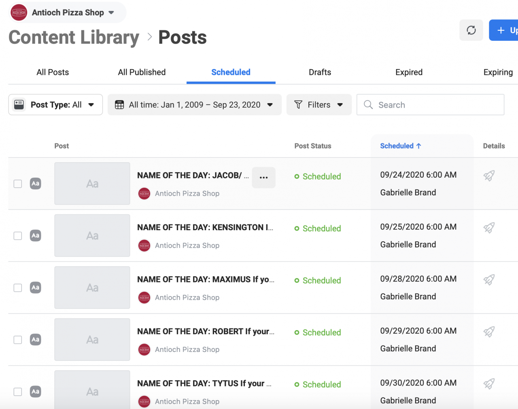Select the checkbox for the JACOB post
This screenshot has height=409, width=518.
point(18,184)
